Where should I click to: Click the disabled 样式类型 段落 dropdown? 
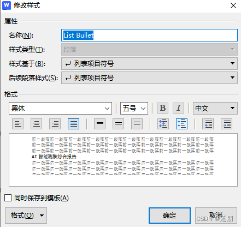pos(149,49)
